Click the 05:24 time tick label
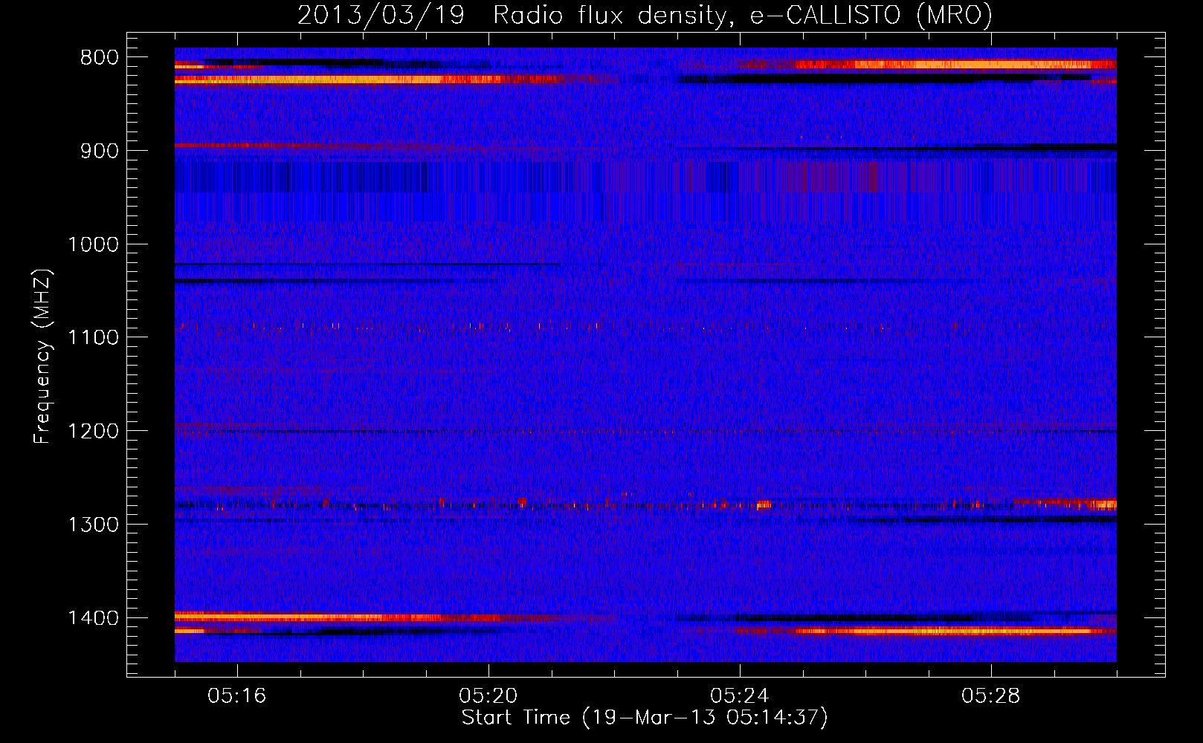The image size is (1203, 743). [740, 696]
